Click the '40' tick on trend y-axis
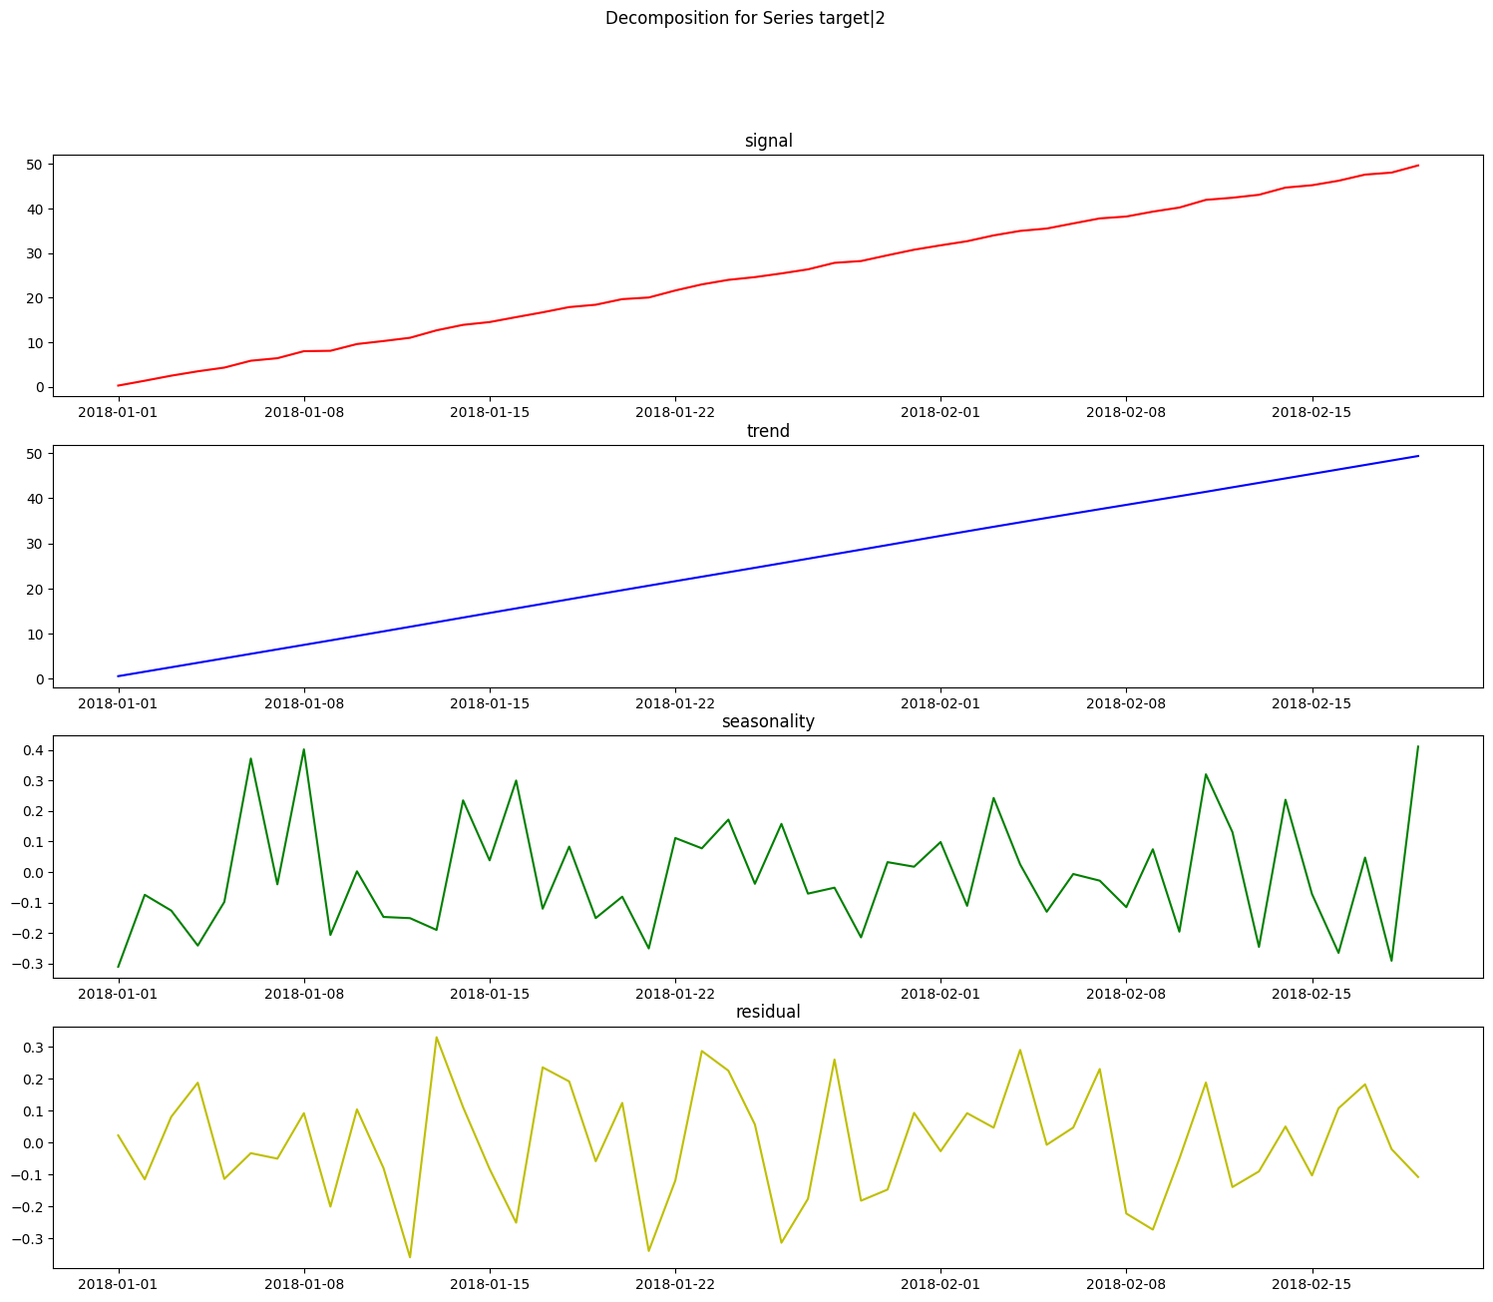The image size is (1493, 1302). pyautogui.click(x=37, y=499)
